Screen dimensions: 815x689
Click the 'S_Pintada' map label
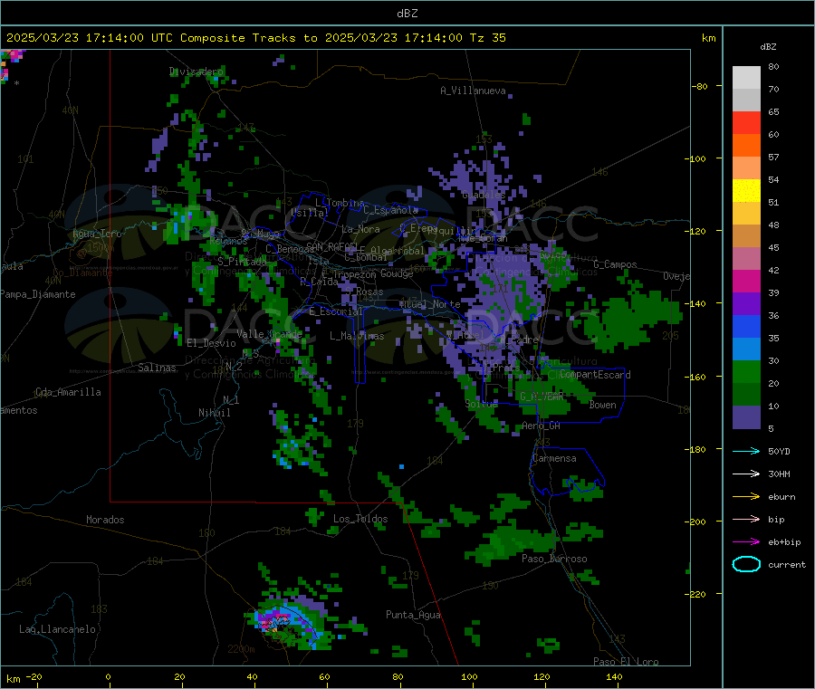(x=242, y=262)
